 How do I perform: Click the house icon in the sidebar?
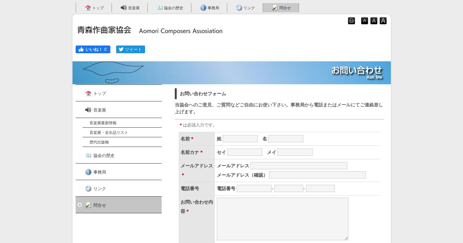pyautogui.click(x=88, y=93)
